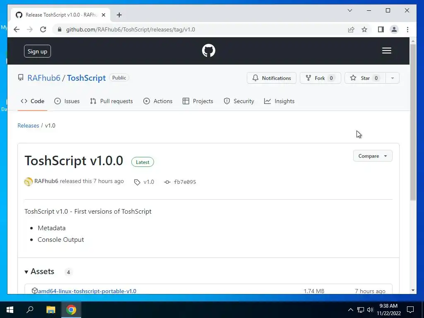Click the Metadata bullet item
The width and height of the screenshot is (424, 318).
(x=51, y=228)
